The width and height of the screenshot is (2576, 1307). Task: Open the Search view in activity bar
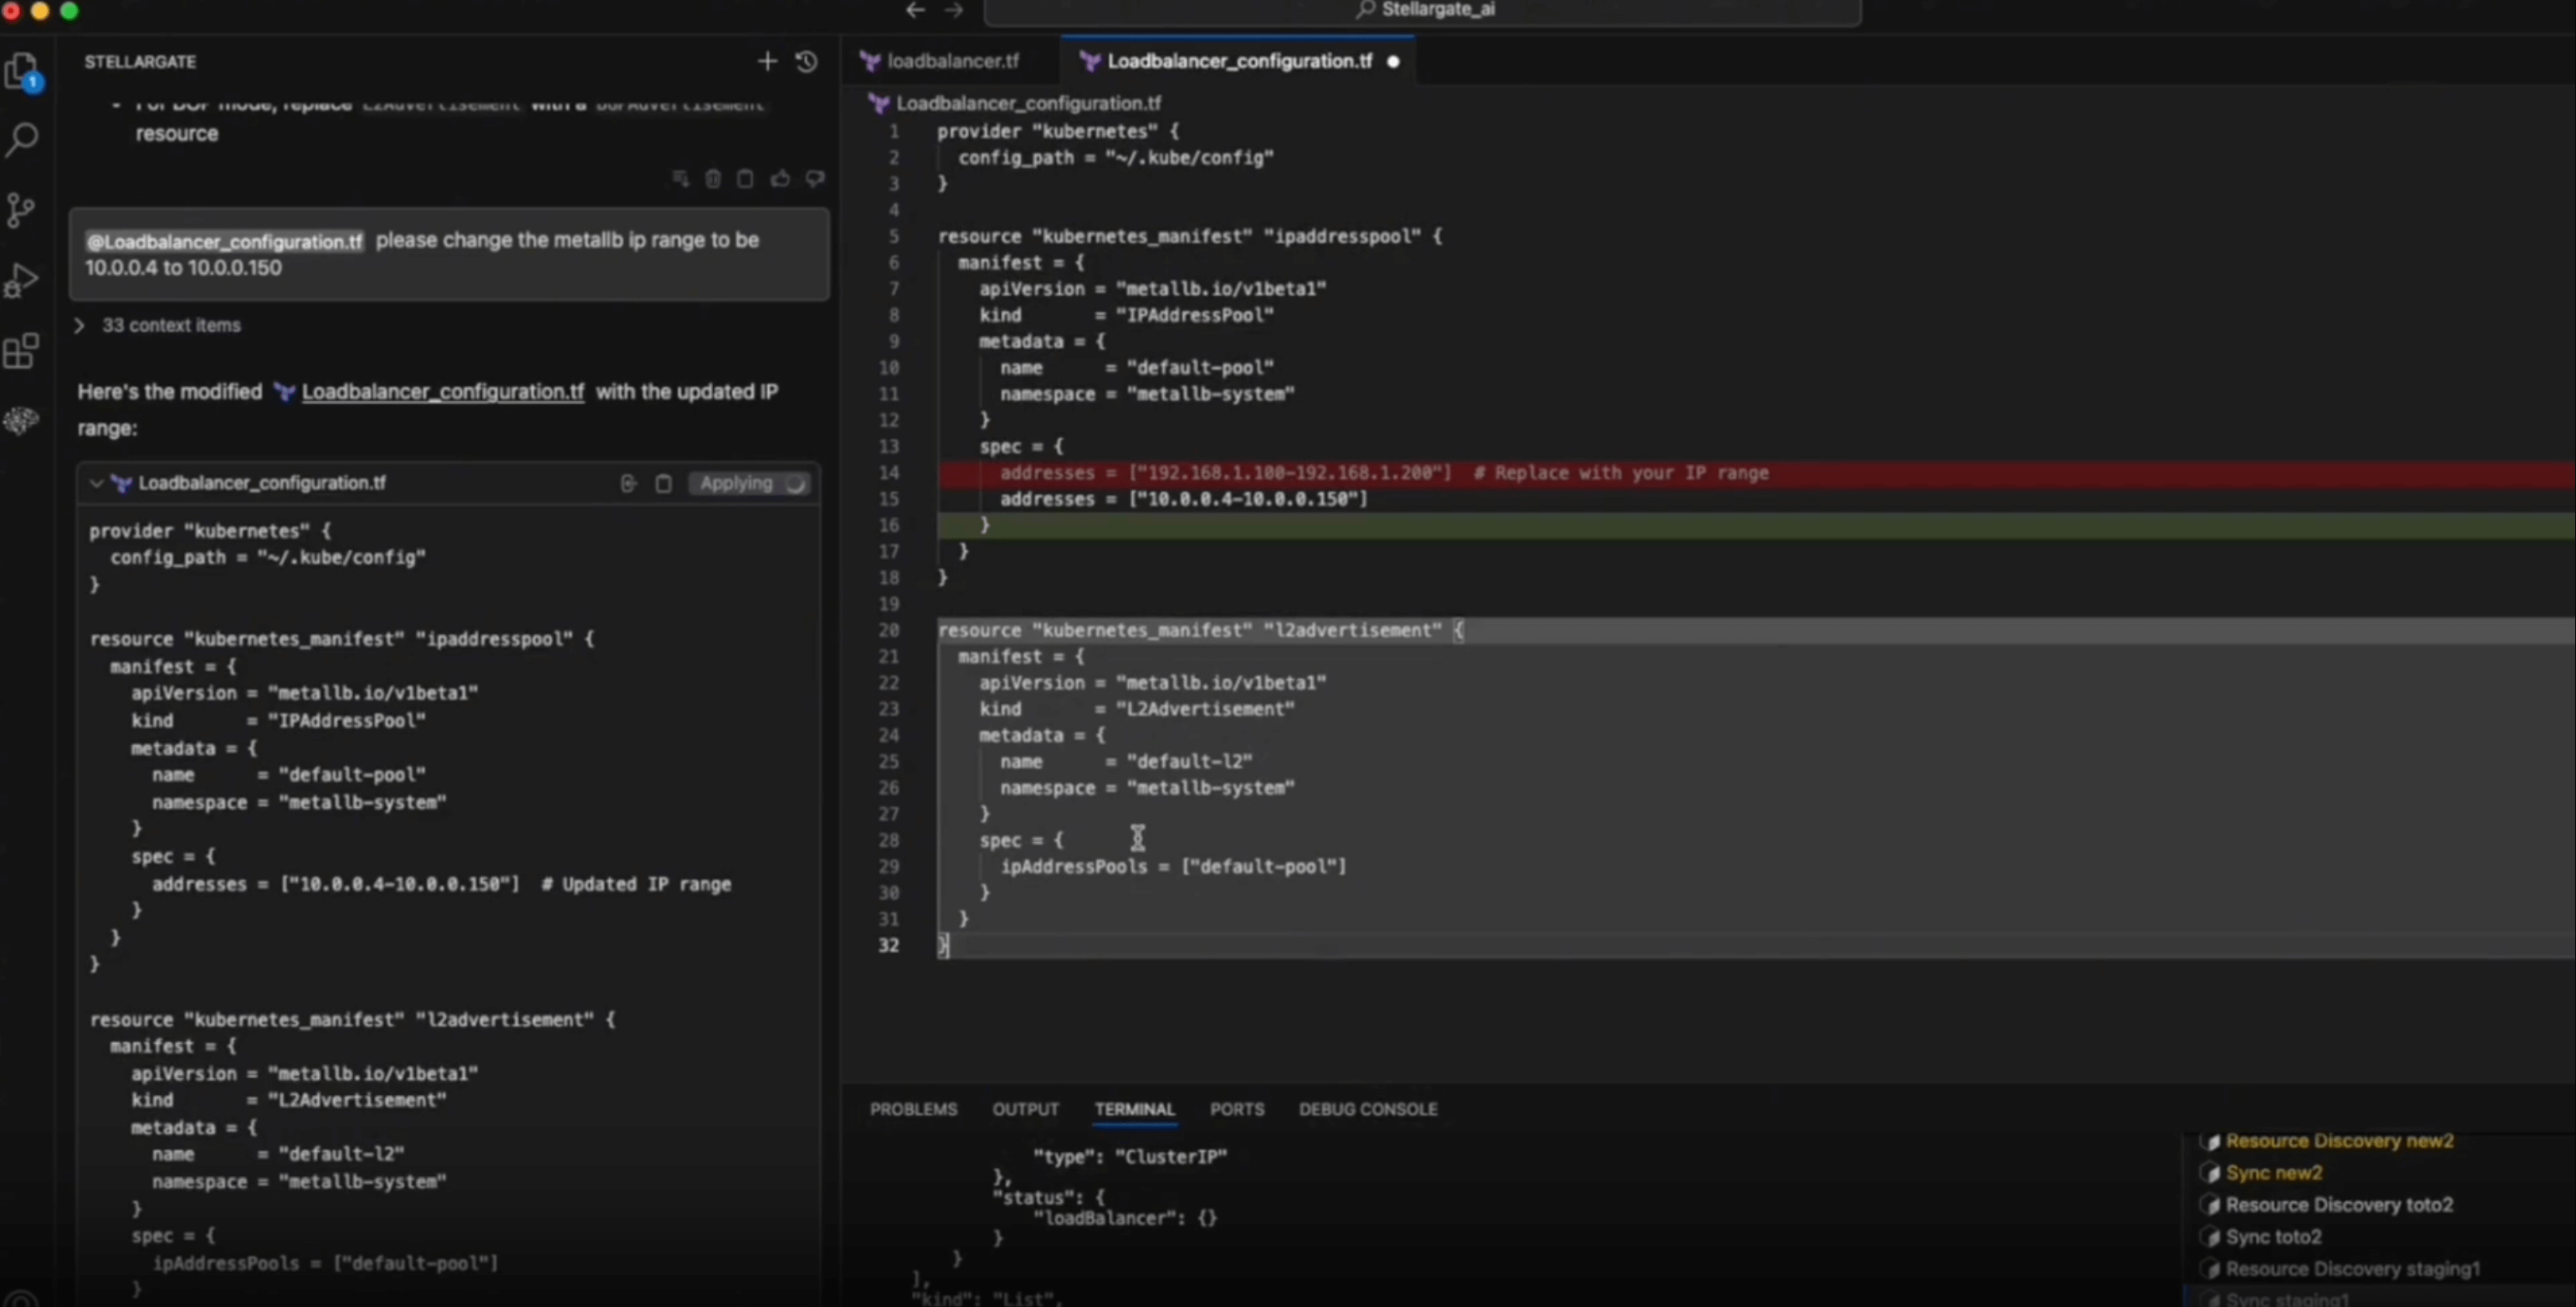(22, 139)
